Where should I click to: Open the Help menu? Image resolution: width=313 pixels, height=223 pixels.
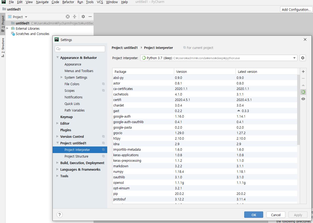124,2
